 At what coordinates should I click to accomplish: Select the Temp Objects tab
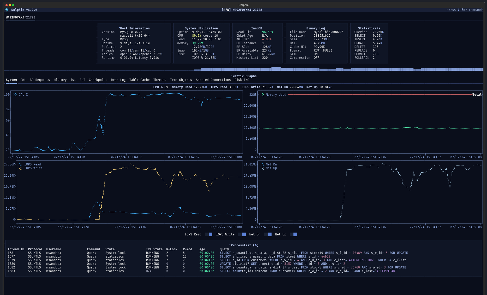pyautogui.click(x=181, y=80)
